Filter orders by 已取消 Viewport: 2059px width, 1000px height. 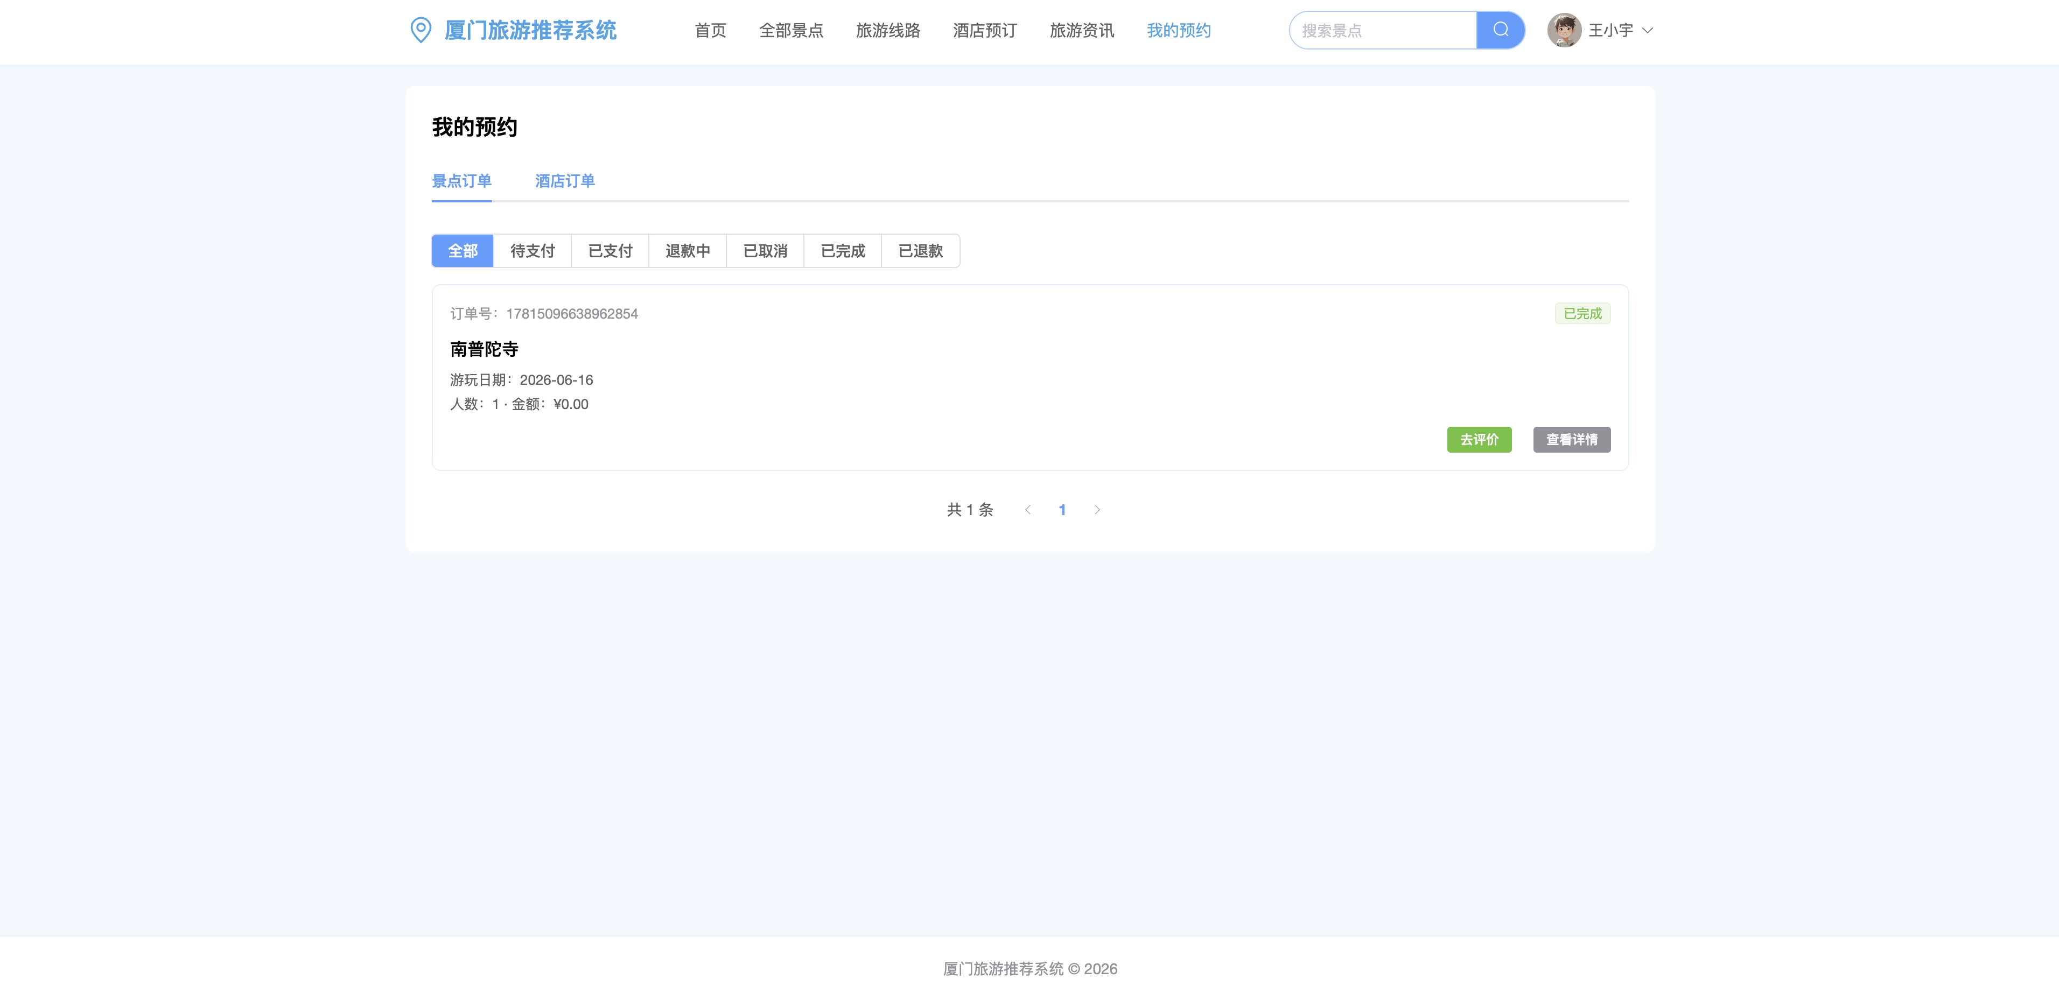765,251
